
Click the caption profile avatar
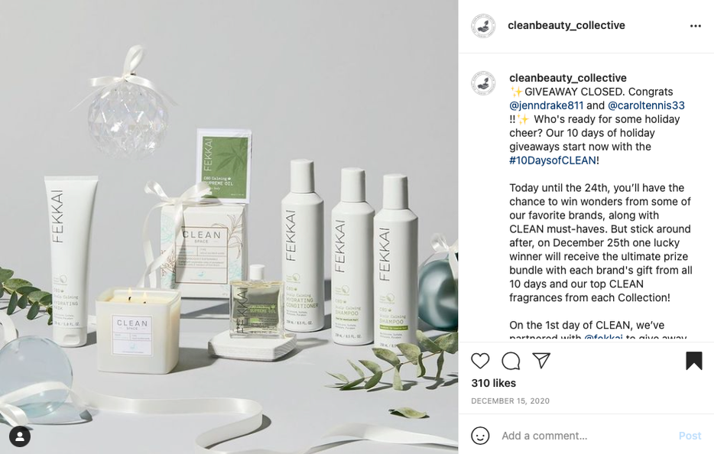pos(482,83)
